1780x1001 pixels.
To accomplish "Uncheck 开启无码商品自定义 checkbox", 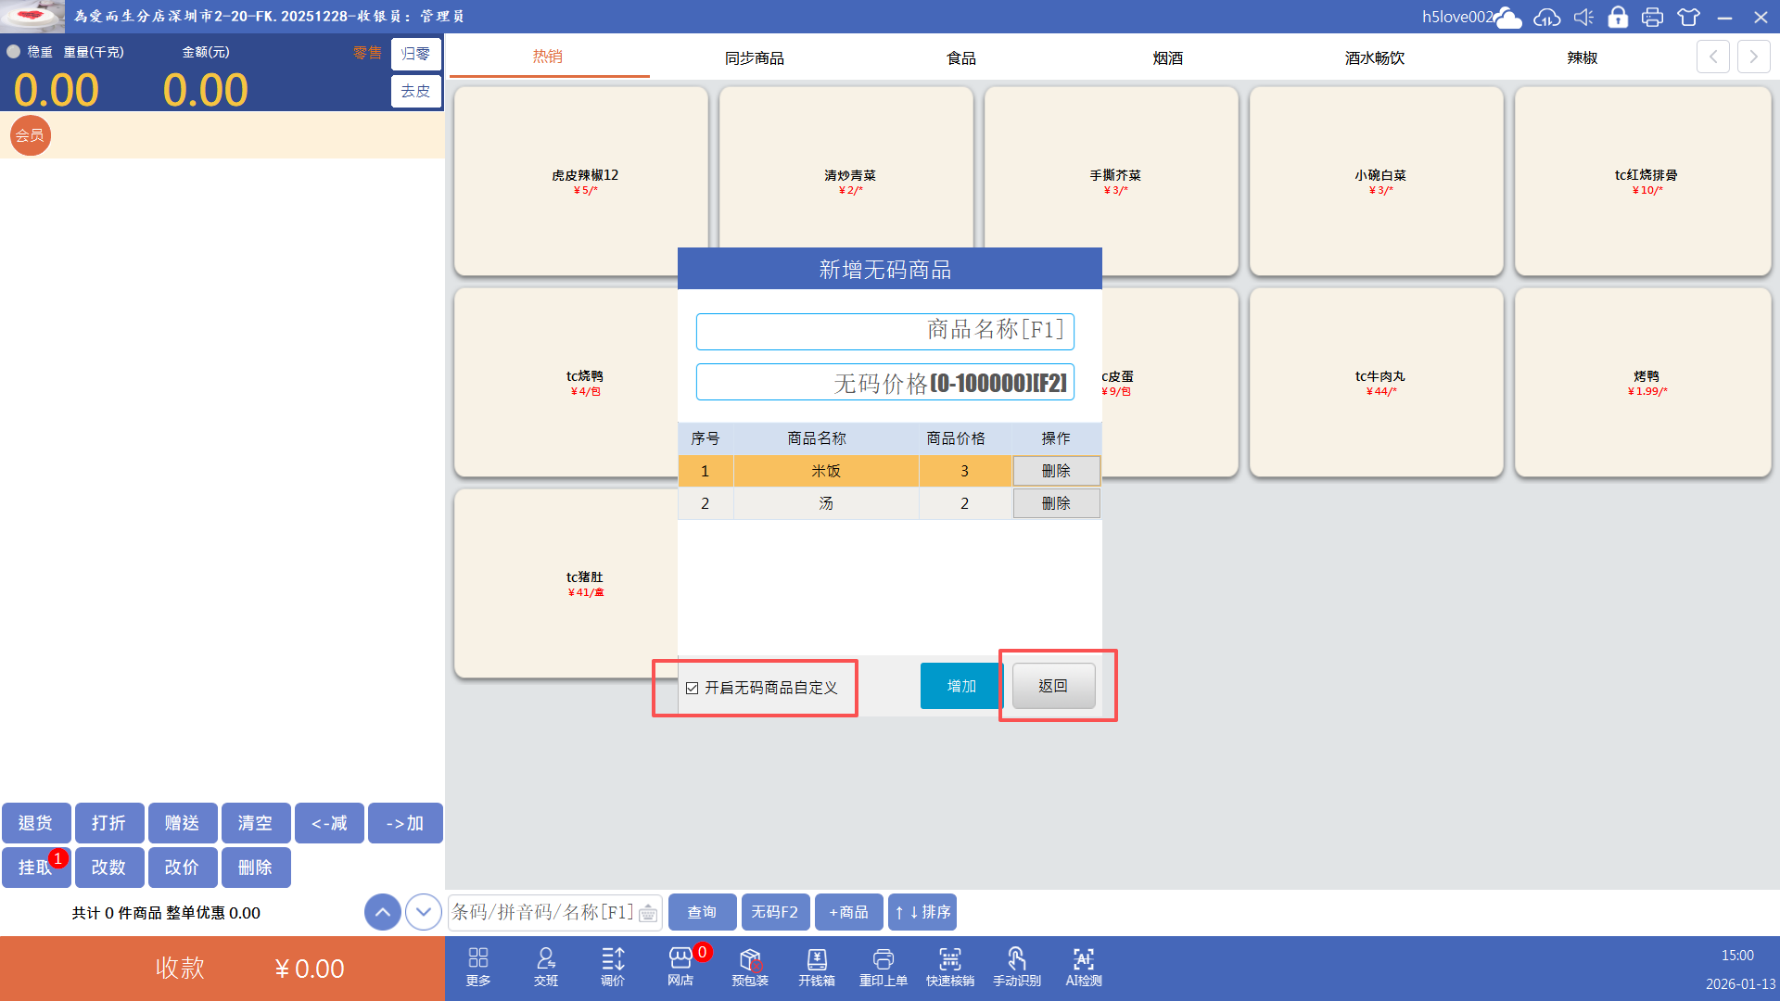I will tap(693, 688).
